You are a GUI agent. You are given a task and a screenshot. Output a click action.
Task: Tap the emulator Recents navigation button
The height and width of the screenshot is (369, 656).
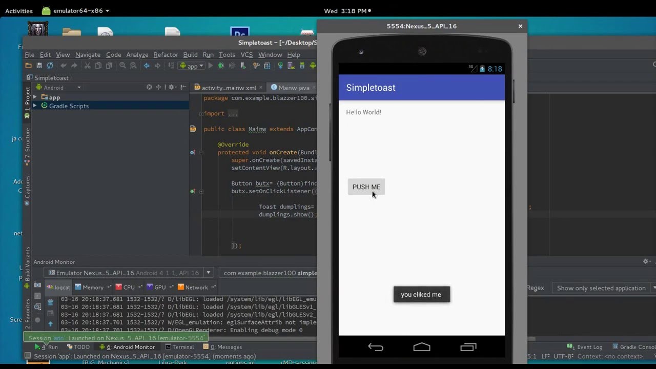tap(468, 347)
